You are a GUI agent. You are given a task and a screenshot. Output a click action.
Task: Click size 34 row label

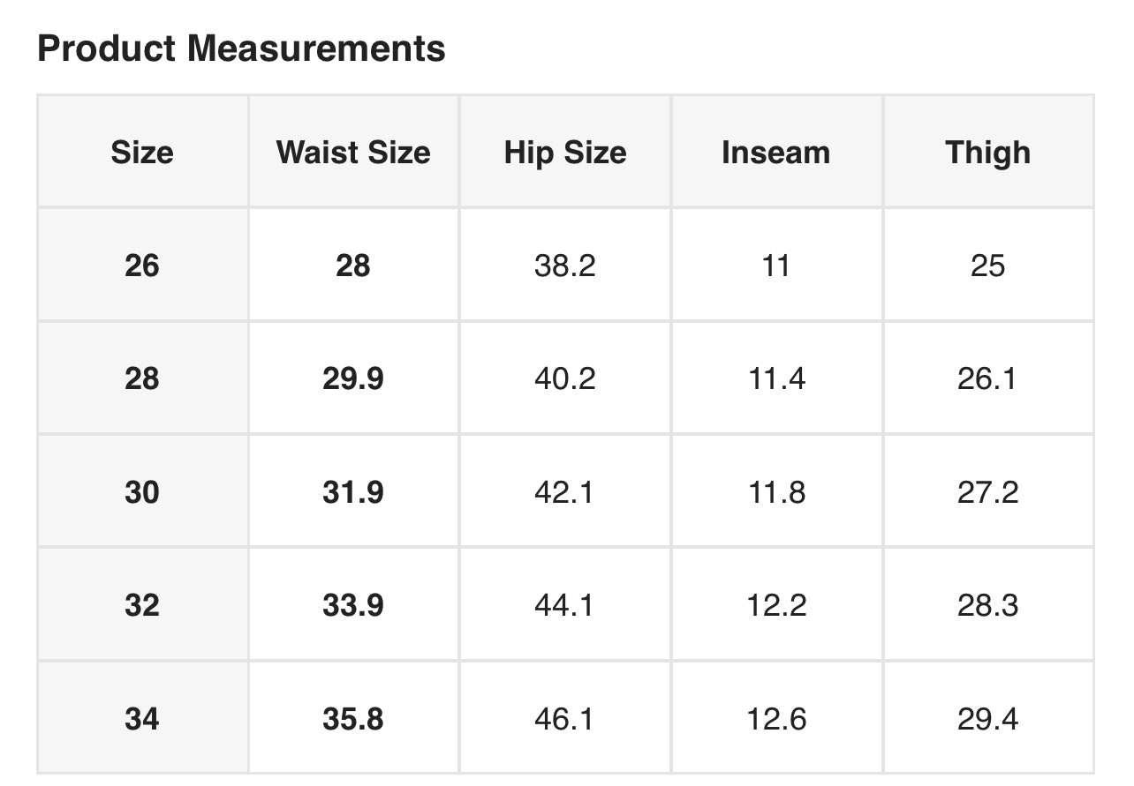pyautogui.click(x=142, y=719)
